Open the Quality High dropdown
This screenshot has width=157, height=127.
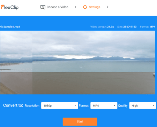pyautogui.click(x=143, y=105)
